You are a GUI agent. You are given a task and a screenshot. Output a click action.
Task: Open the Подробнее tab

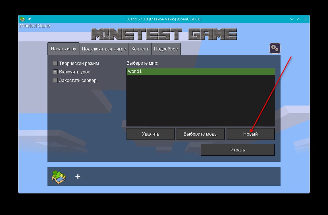click(x=166, y=49)
